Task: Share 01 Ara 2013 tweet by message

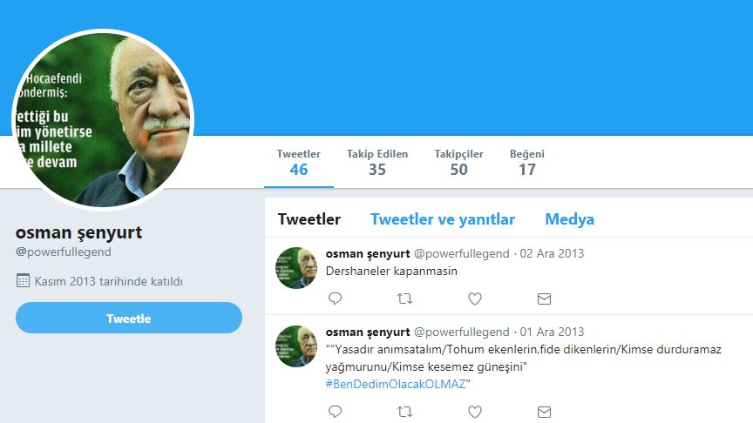Action: click(x=544, y=412)
